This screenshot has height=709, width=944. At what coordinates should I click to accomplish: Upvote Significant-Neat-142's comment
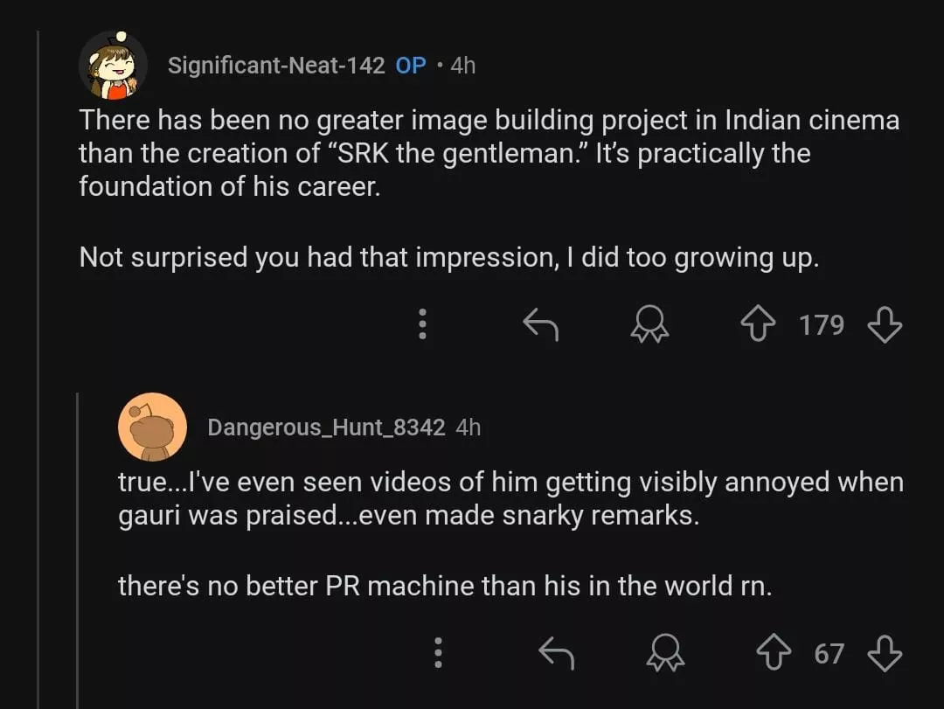click(x=758, y=325)
